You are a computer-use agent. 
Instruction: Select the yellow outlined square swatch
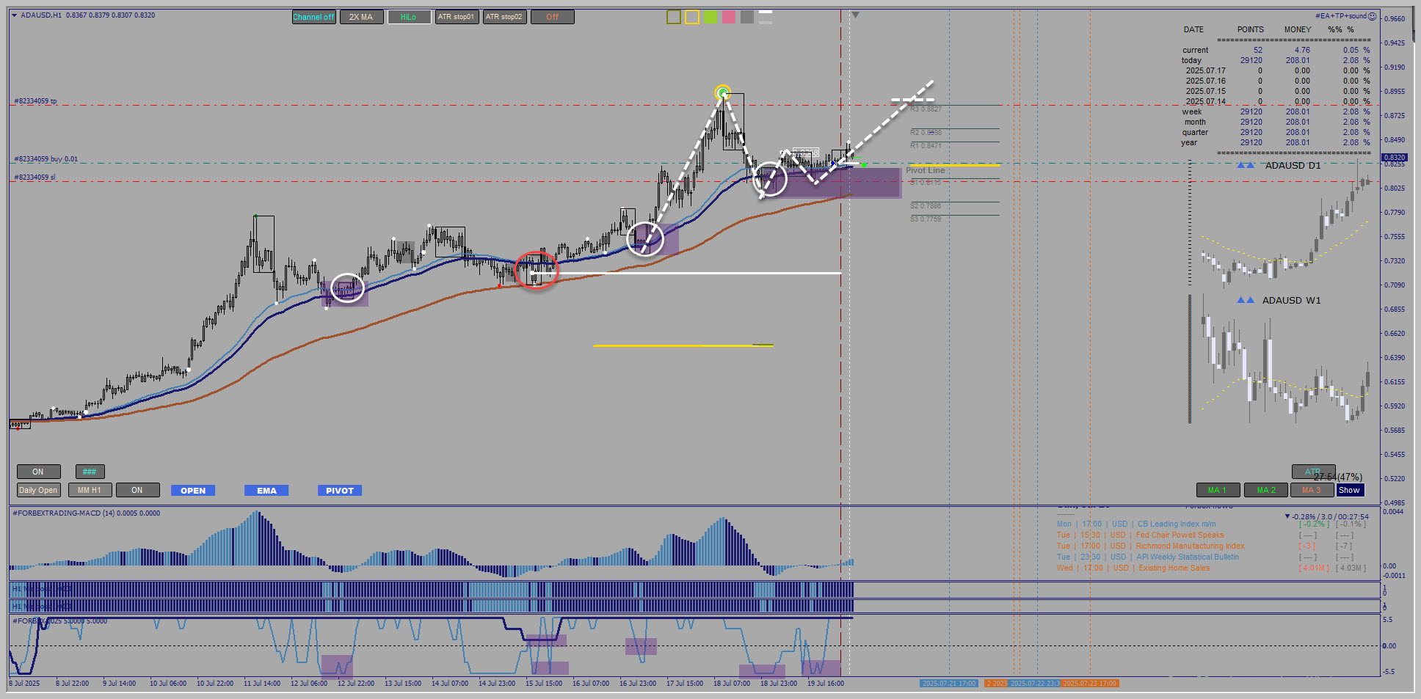point(692,17)
